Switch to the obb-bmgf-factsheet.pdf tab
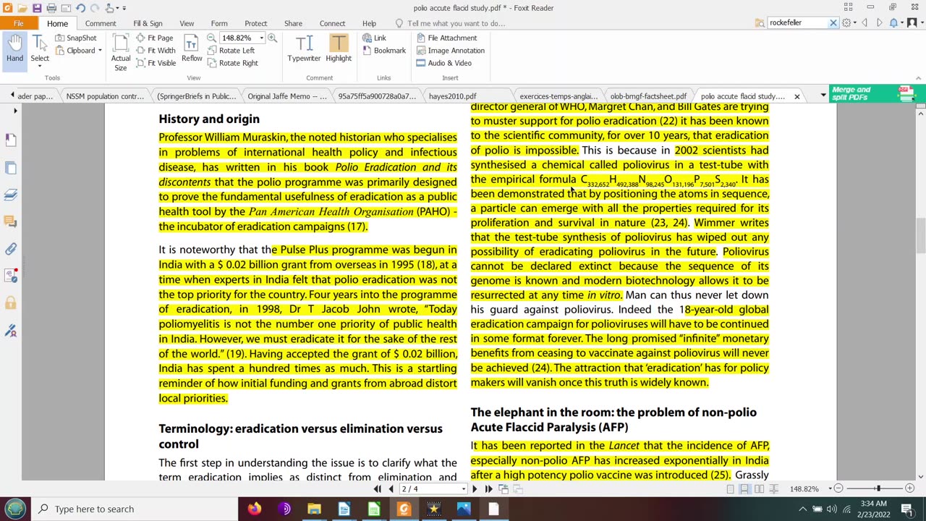The width and height of the screenshot is (926, 521). (648, 96)
